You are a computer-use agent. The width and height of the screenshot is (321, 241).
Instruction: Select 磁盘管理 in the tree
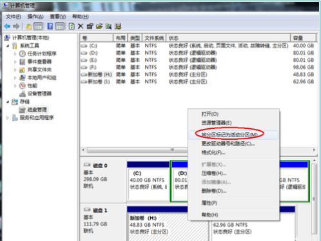coord(37,110)
